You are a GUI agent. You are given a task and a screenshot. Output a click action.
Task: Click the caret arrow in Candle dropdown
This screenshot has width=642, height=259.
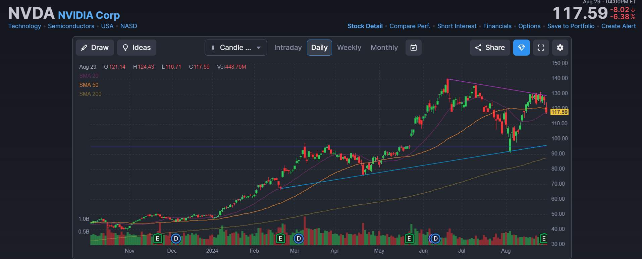coord(259,48)
